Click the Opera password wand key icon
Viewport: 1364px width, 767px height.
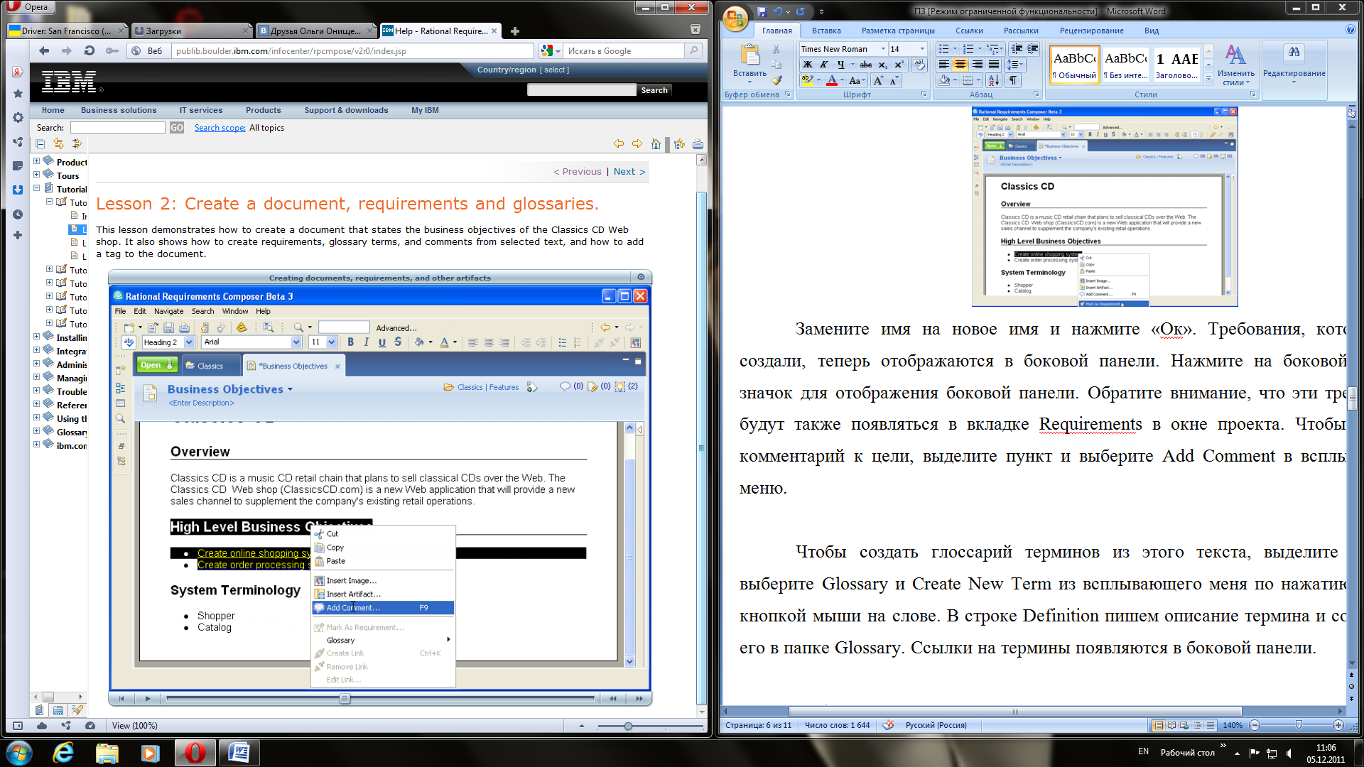pyautogui.click(x=112, y=50)
